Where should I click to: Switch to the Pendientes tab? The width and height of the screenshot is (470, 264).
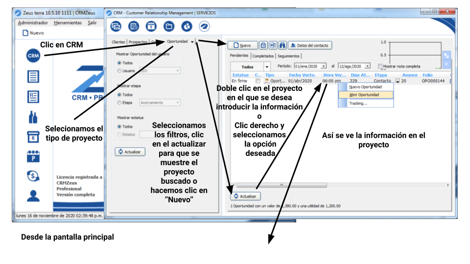[239, 55]
